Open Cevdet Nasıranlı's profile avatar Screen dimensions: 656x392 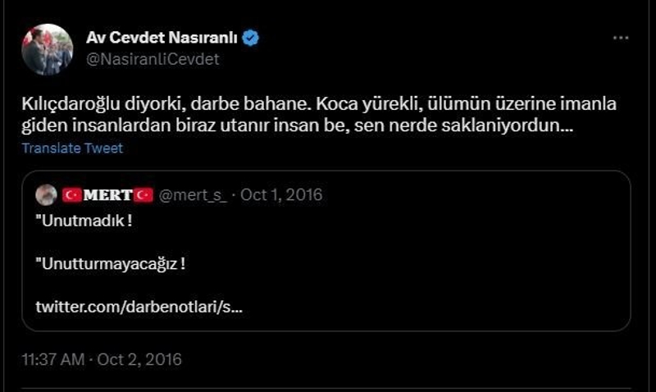click(46, 50)
